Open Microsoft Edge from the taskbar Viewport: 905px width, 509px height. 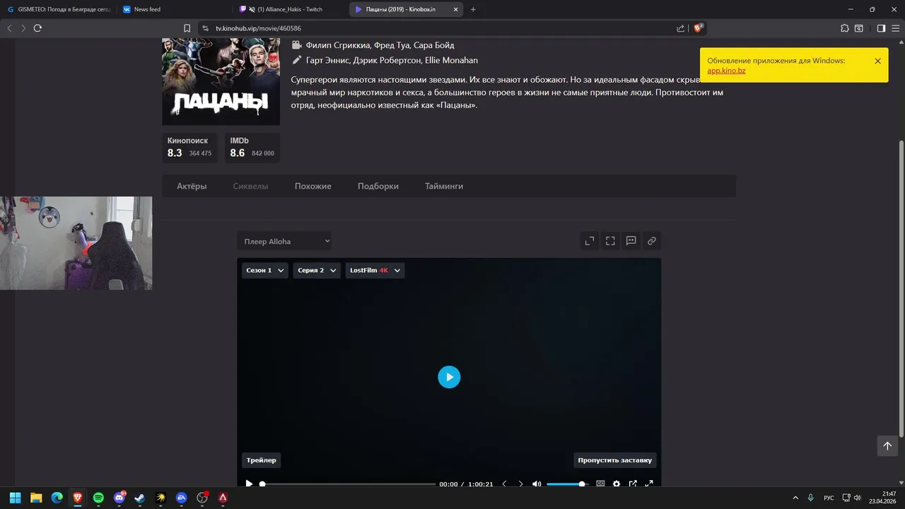[x=57, y=498]
